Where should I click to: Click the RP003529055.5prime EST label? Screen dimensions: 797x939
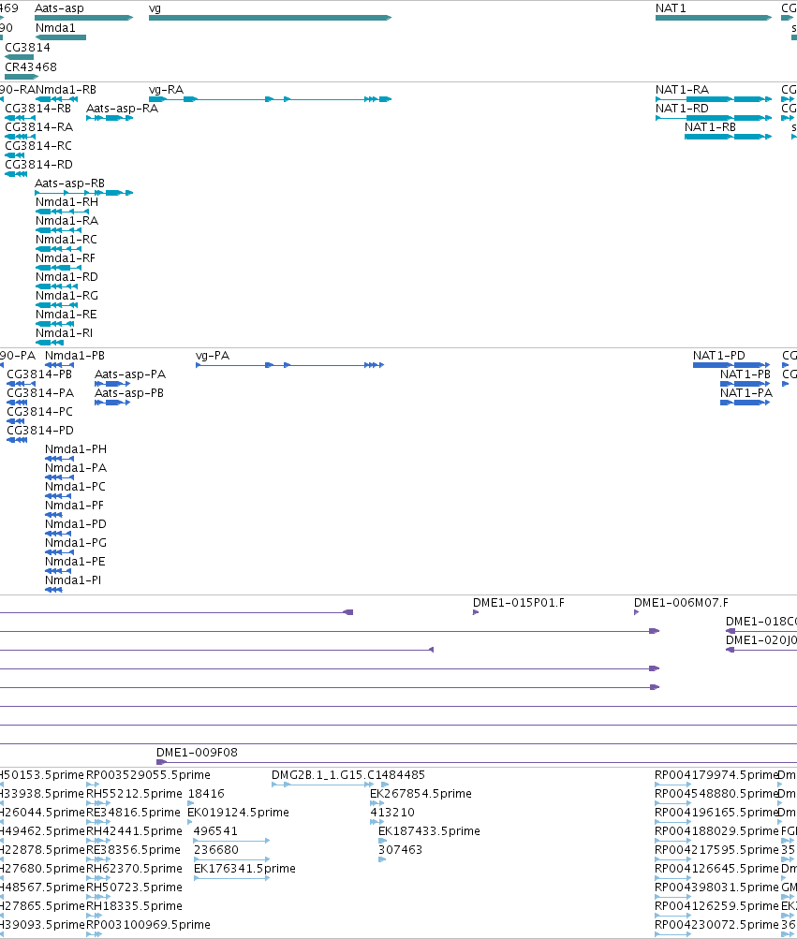pyautogui.click(x=149, y=775)
